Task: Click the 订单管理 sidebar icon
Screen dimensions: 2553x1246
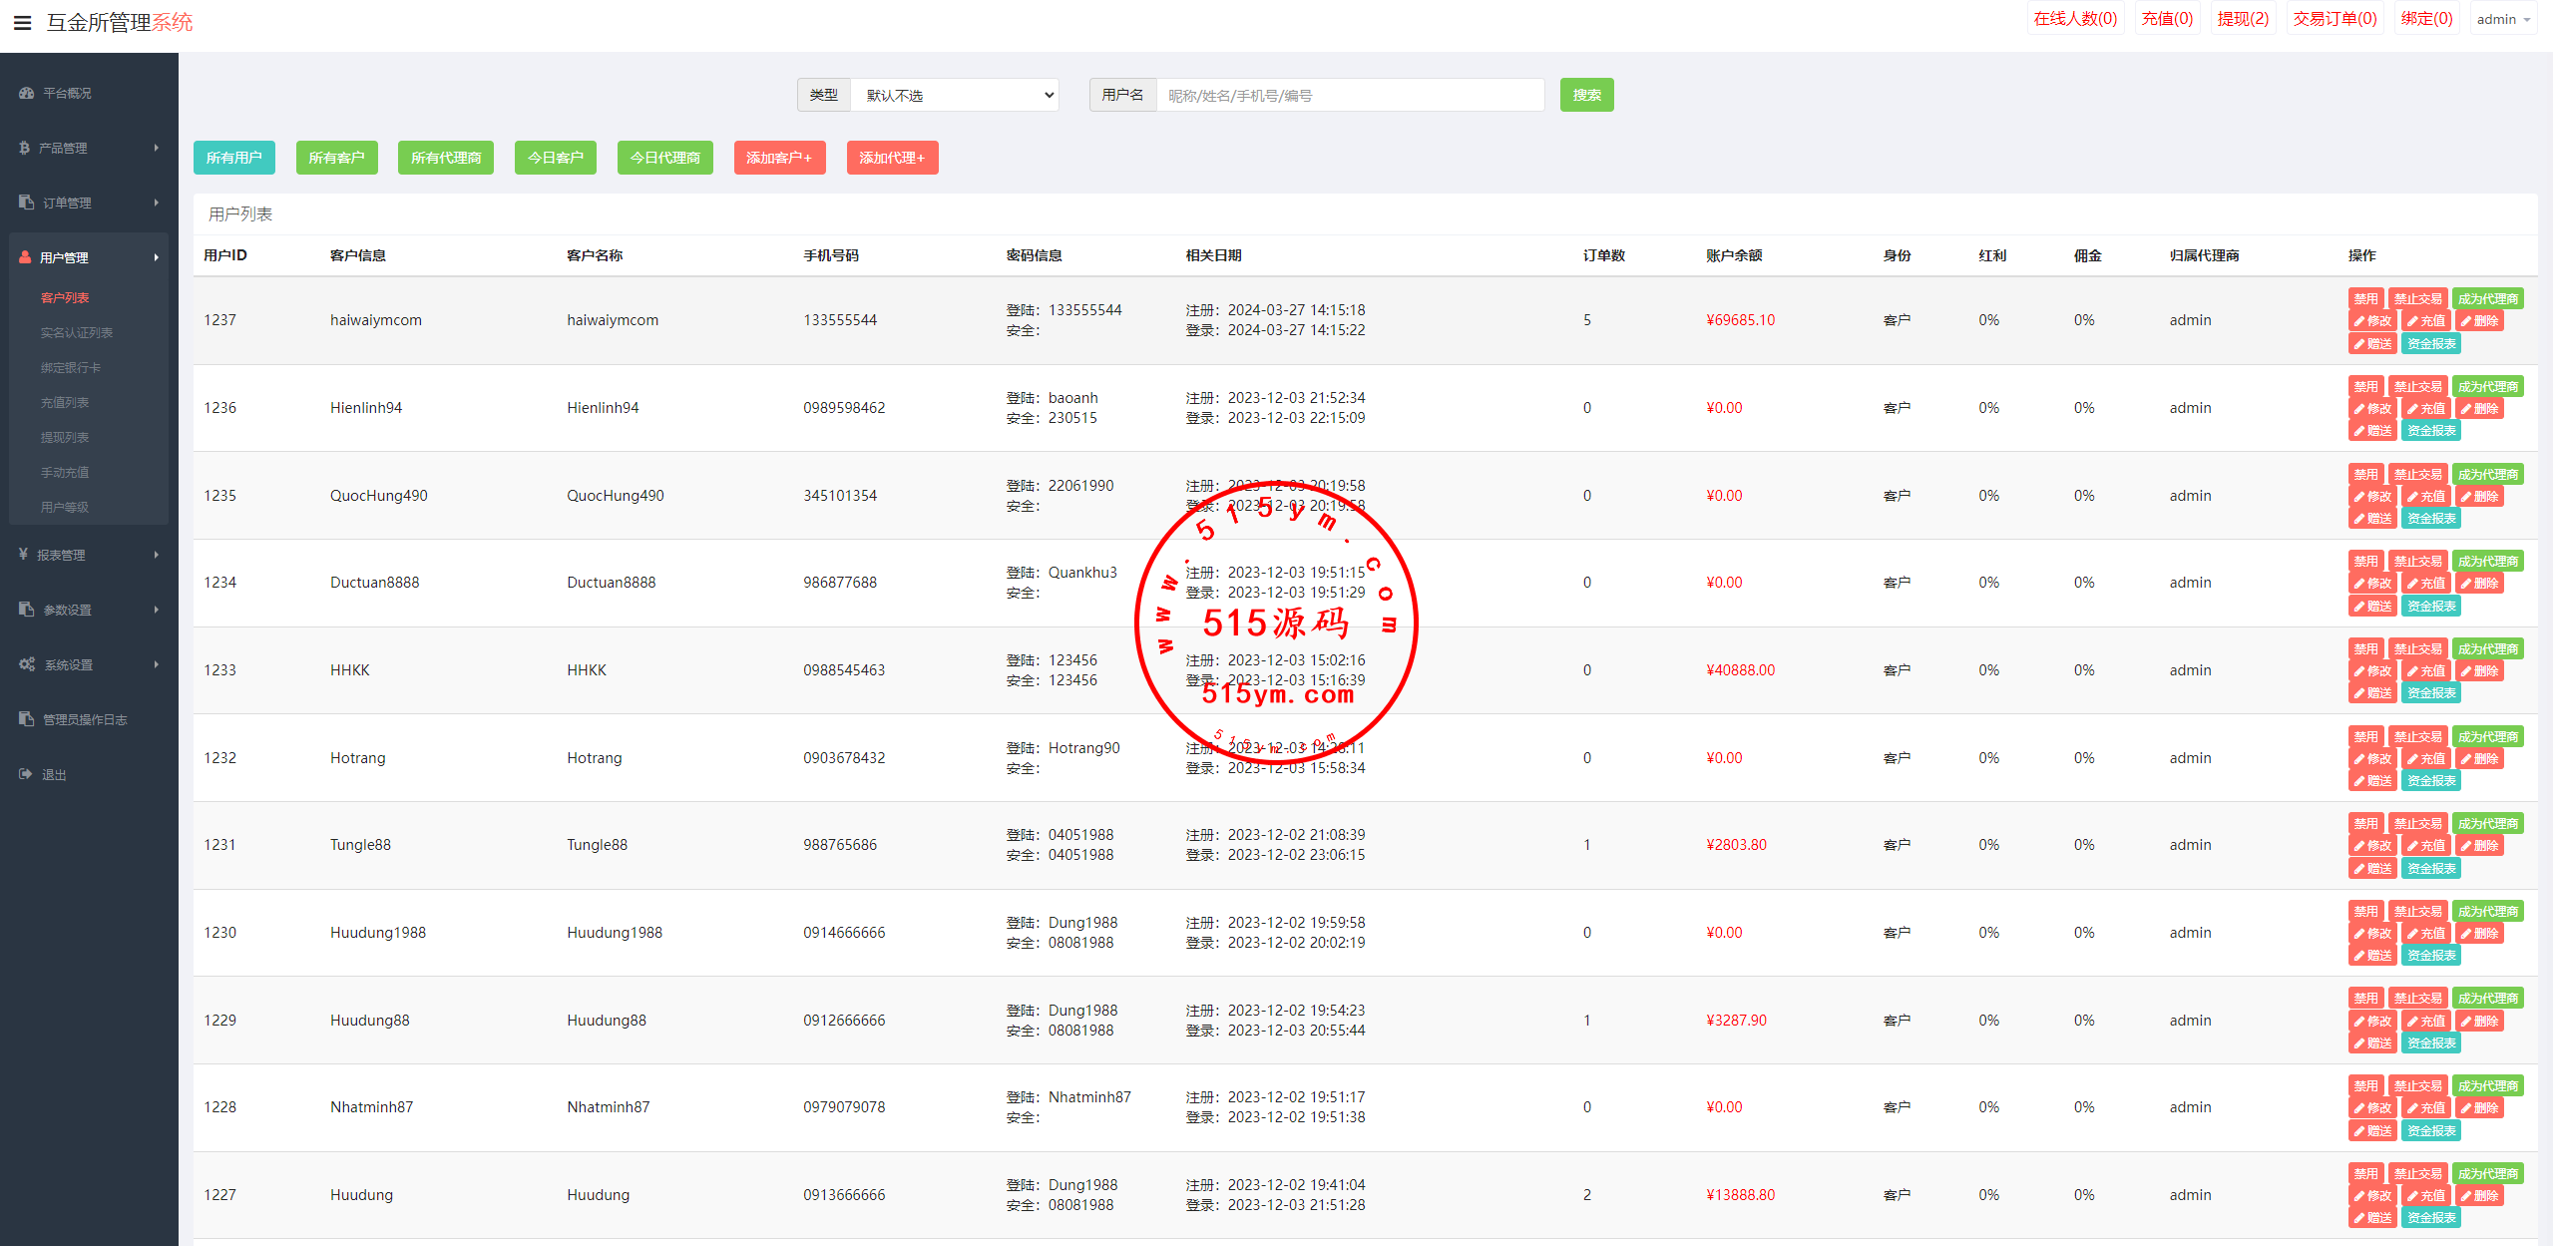Action: (x=27, y=203)
